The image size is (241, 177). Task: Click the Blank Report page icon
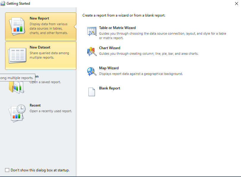[x=92, y=91]
